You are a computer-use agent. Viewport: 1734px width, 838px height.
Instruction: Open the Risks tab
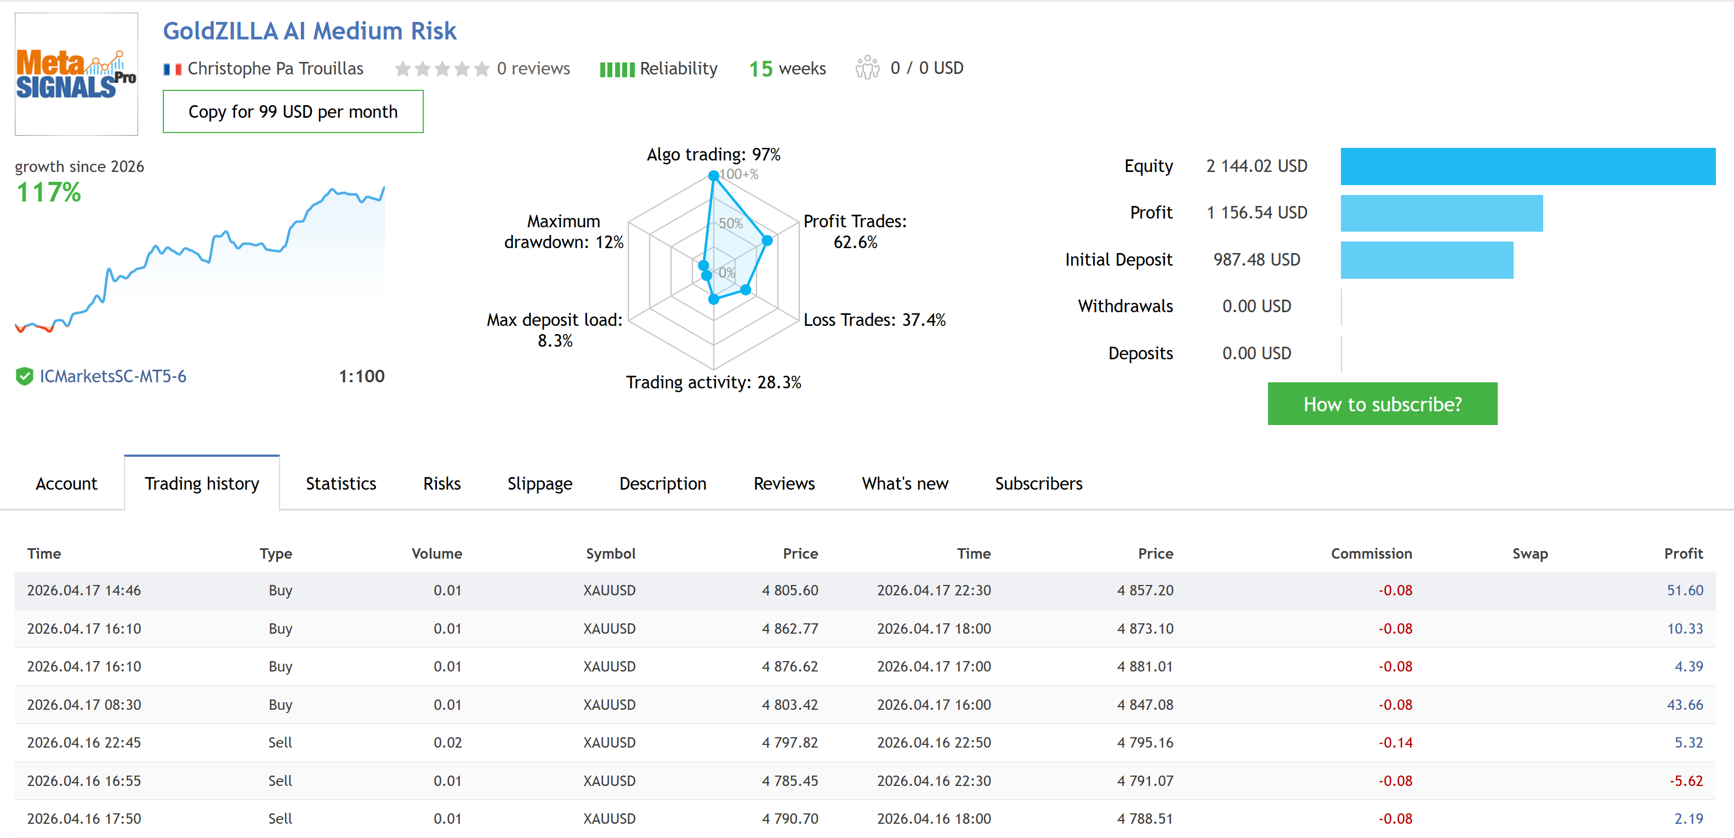[441, 484]
